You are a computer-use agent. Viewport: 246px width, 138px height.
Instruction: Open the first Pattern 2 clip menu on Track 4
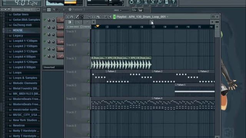(x=106, y=71)
